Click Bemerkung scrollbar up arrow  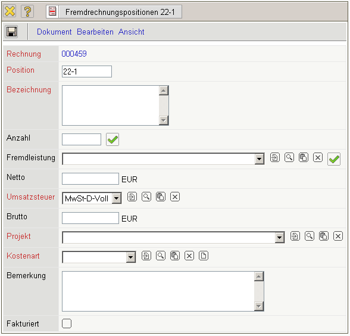coord(259,276)
